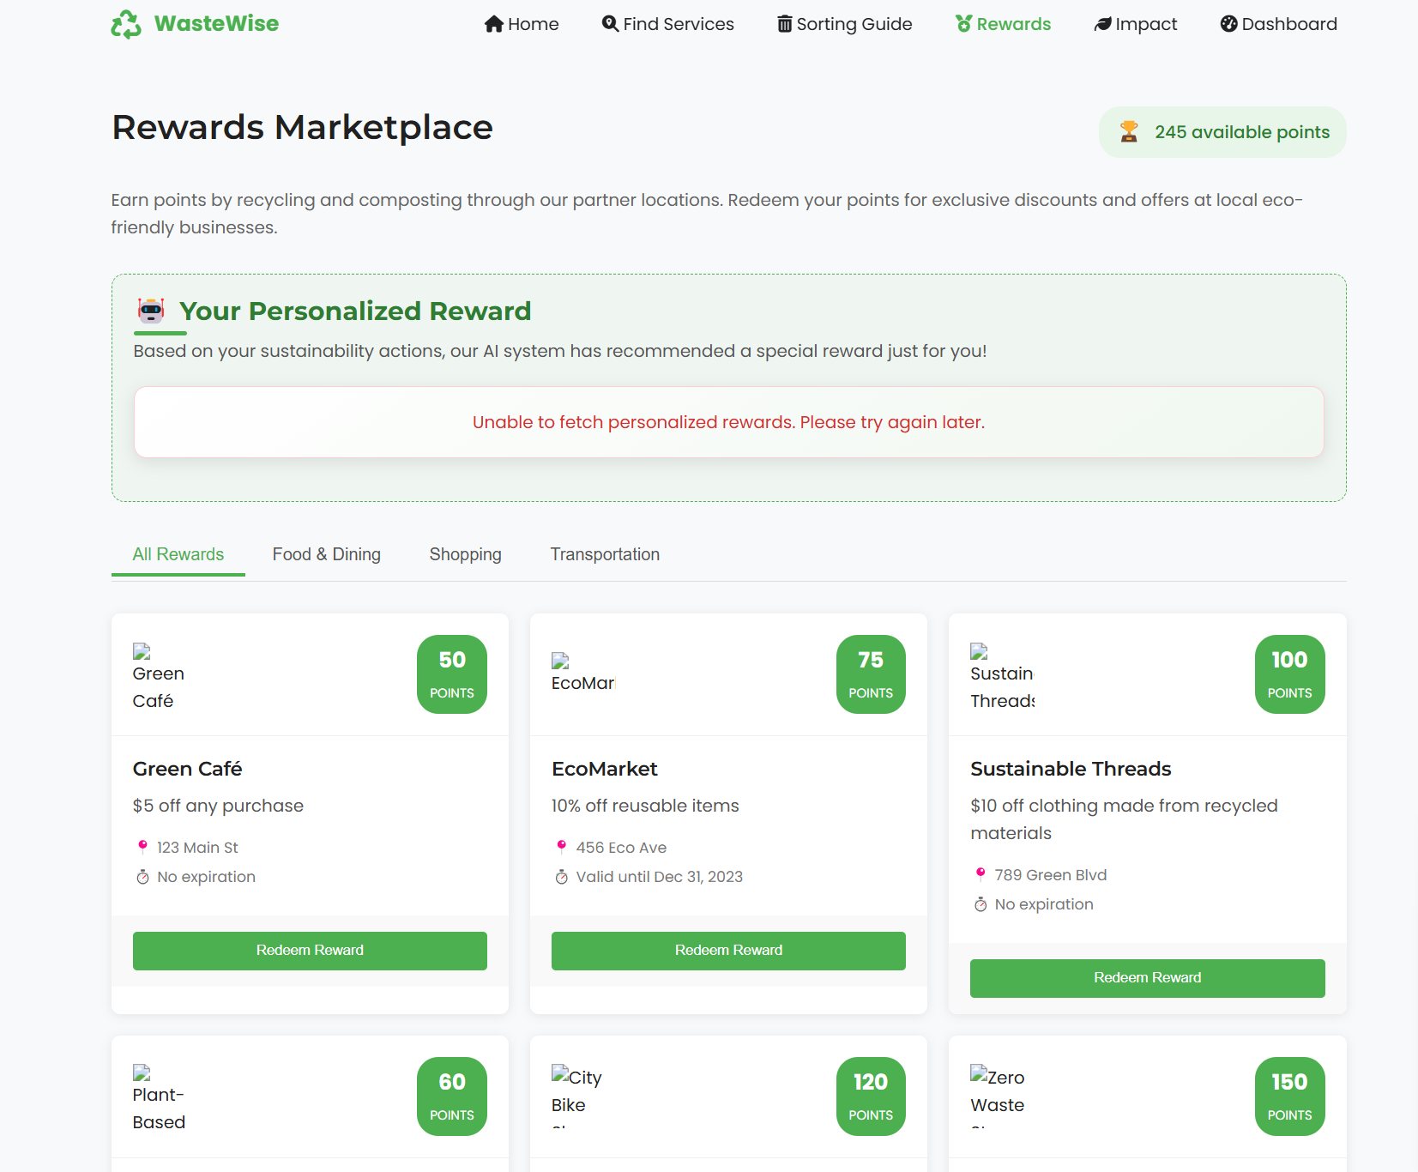Click the Sorting Guide trash bin icon

[784, 24]
